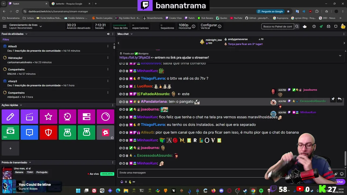Viewport: 347px width, 195px height.
Task: Open the help question mark icon
Action: [314, 26]
